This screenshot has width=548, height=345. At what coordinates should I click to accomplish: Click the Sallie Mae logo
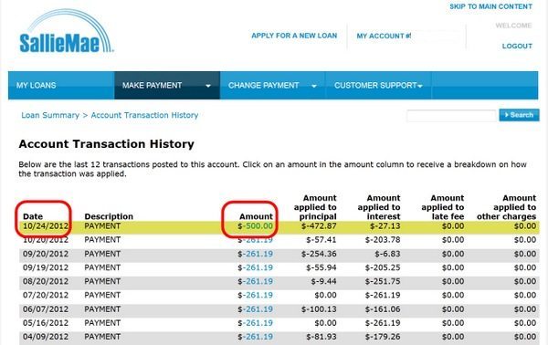pos(66,31)
